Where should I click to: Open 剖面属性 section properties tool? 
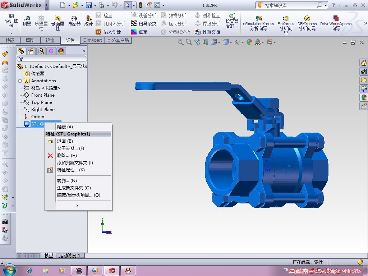click(57, 23)
